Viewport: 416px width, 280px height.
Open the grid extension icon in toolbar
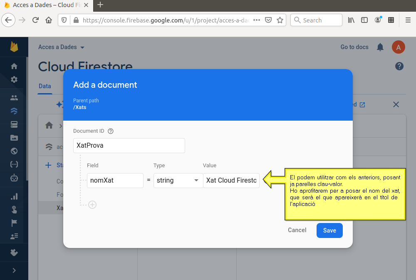pos(391,20)
